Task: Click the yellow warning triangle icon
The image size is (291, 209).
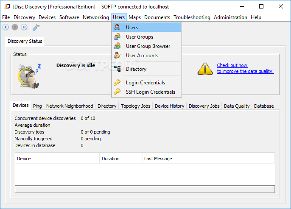Action: click(205, 69)
